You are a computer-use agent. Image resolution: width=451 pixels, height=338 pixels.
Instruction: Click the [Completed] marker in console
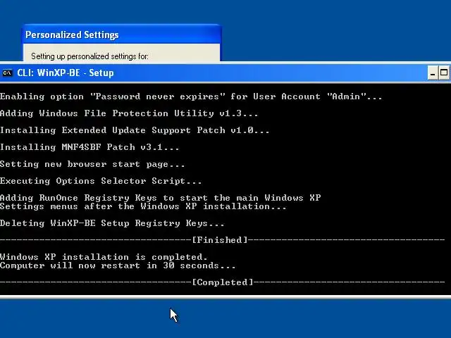click(x=223, y=282)
